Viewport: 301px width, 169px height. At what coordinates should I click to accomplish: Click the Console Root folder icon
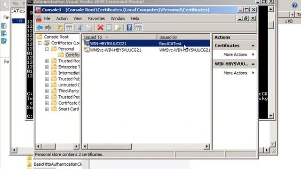pyautogui.click(x=40, y=37)
